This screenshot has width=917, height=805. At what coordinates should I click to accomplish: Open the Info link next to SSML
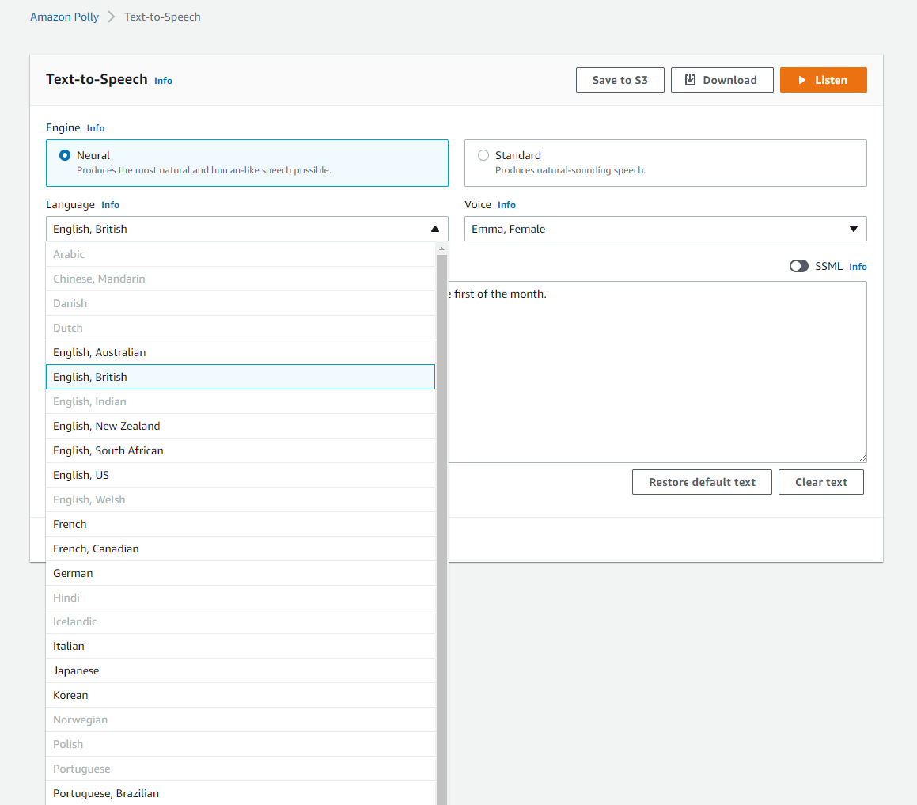(858, 267)
